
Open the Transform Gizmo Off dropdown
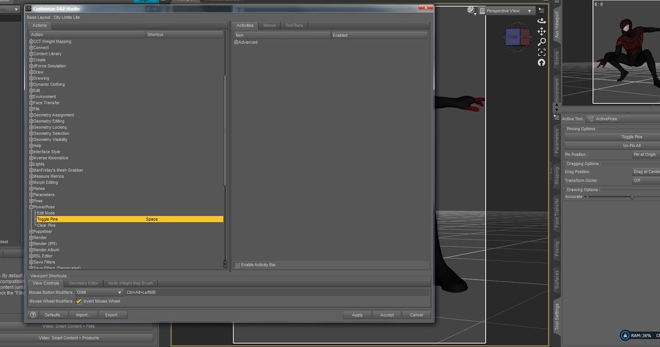click(x=646, y=180)
